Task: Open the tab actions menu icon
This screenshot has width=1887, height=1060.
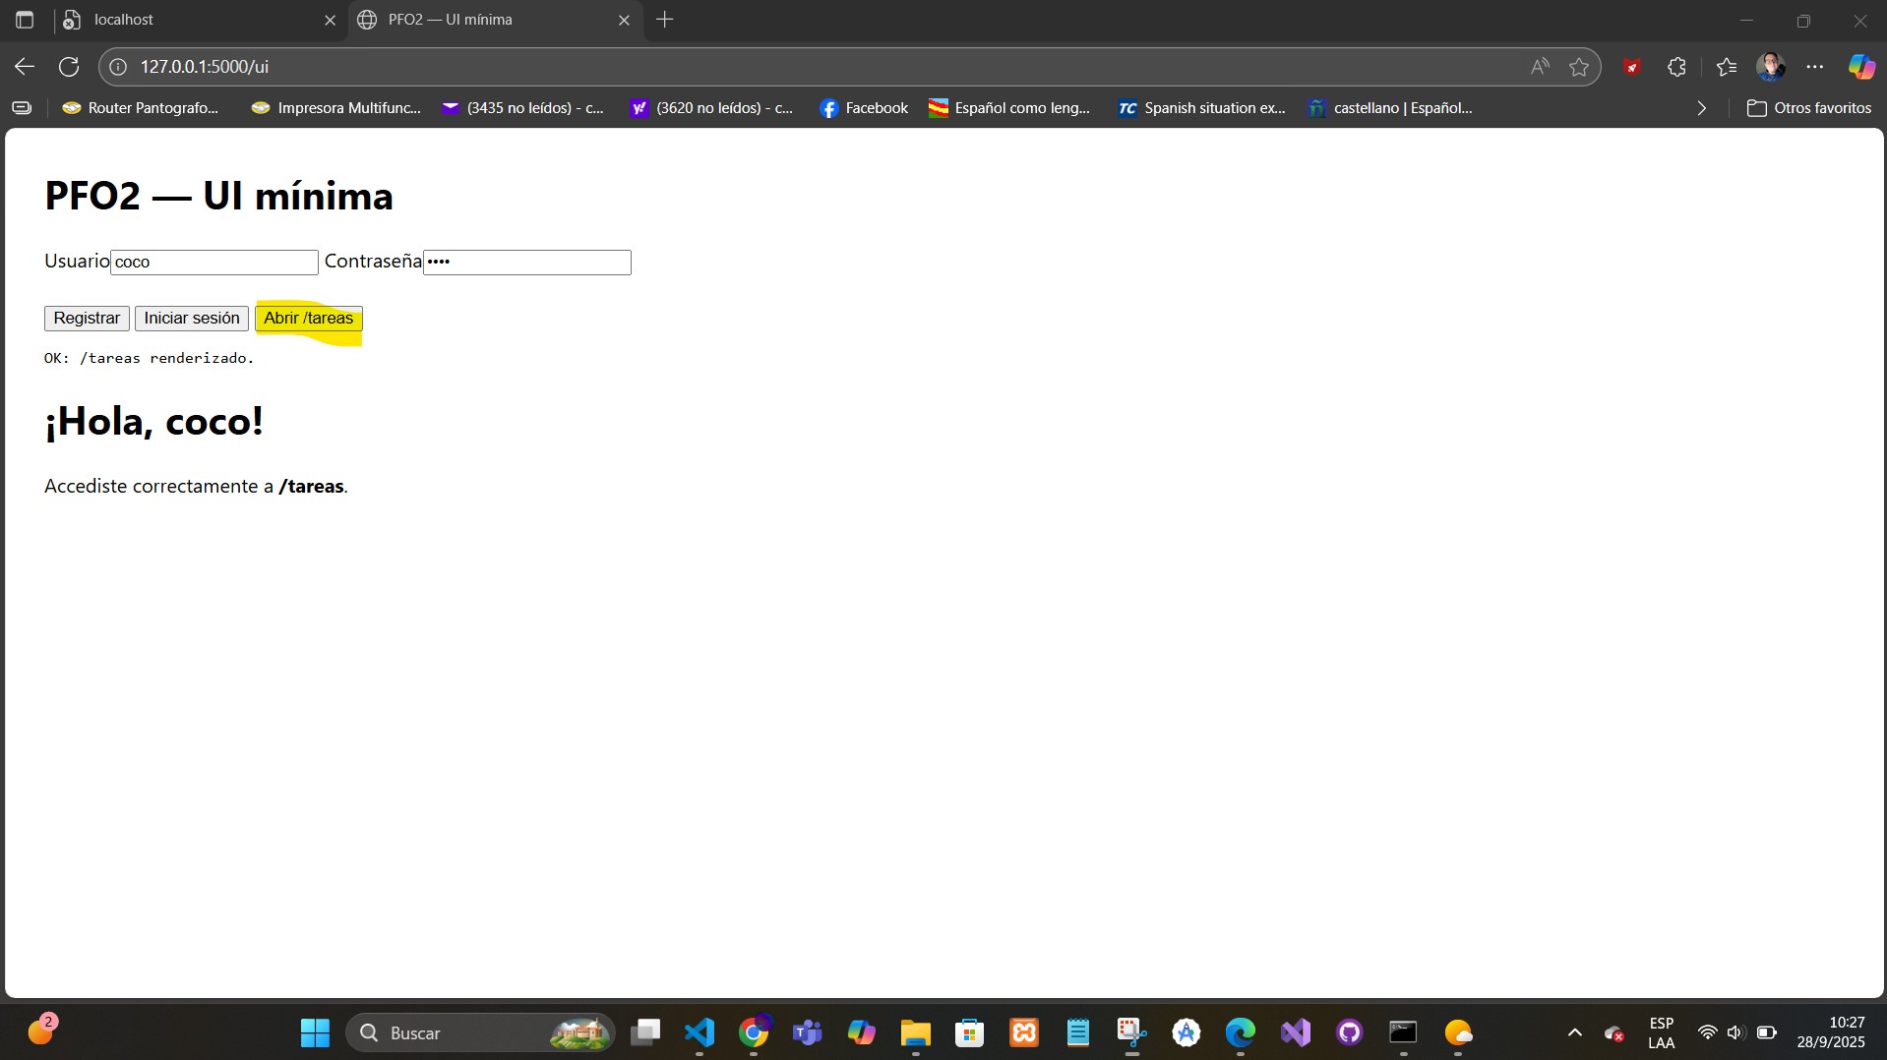Action: (25, 20)
